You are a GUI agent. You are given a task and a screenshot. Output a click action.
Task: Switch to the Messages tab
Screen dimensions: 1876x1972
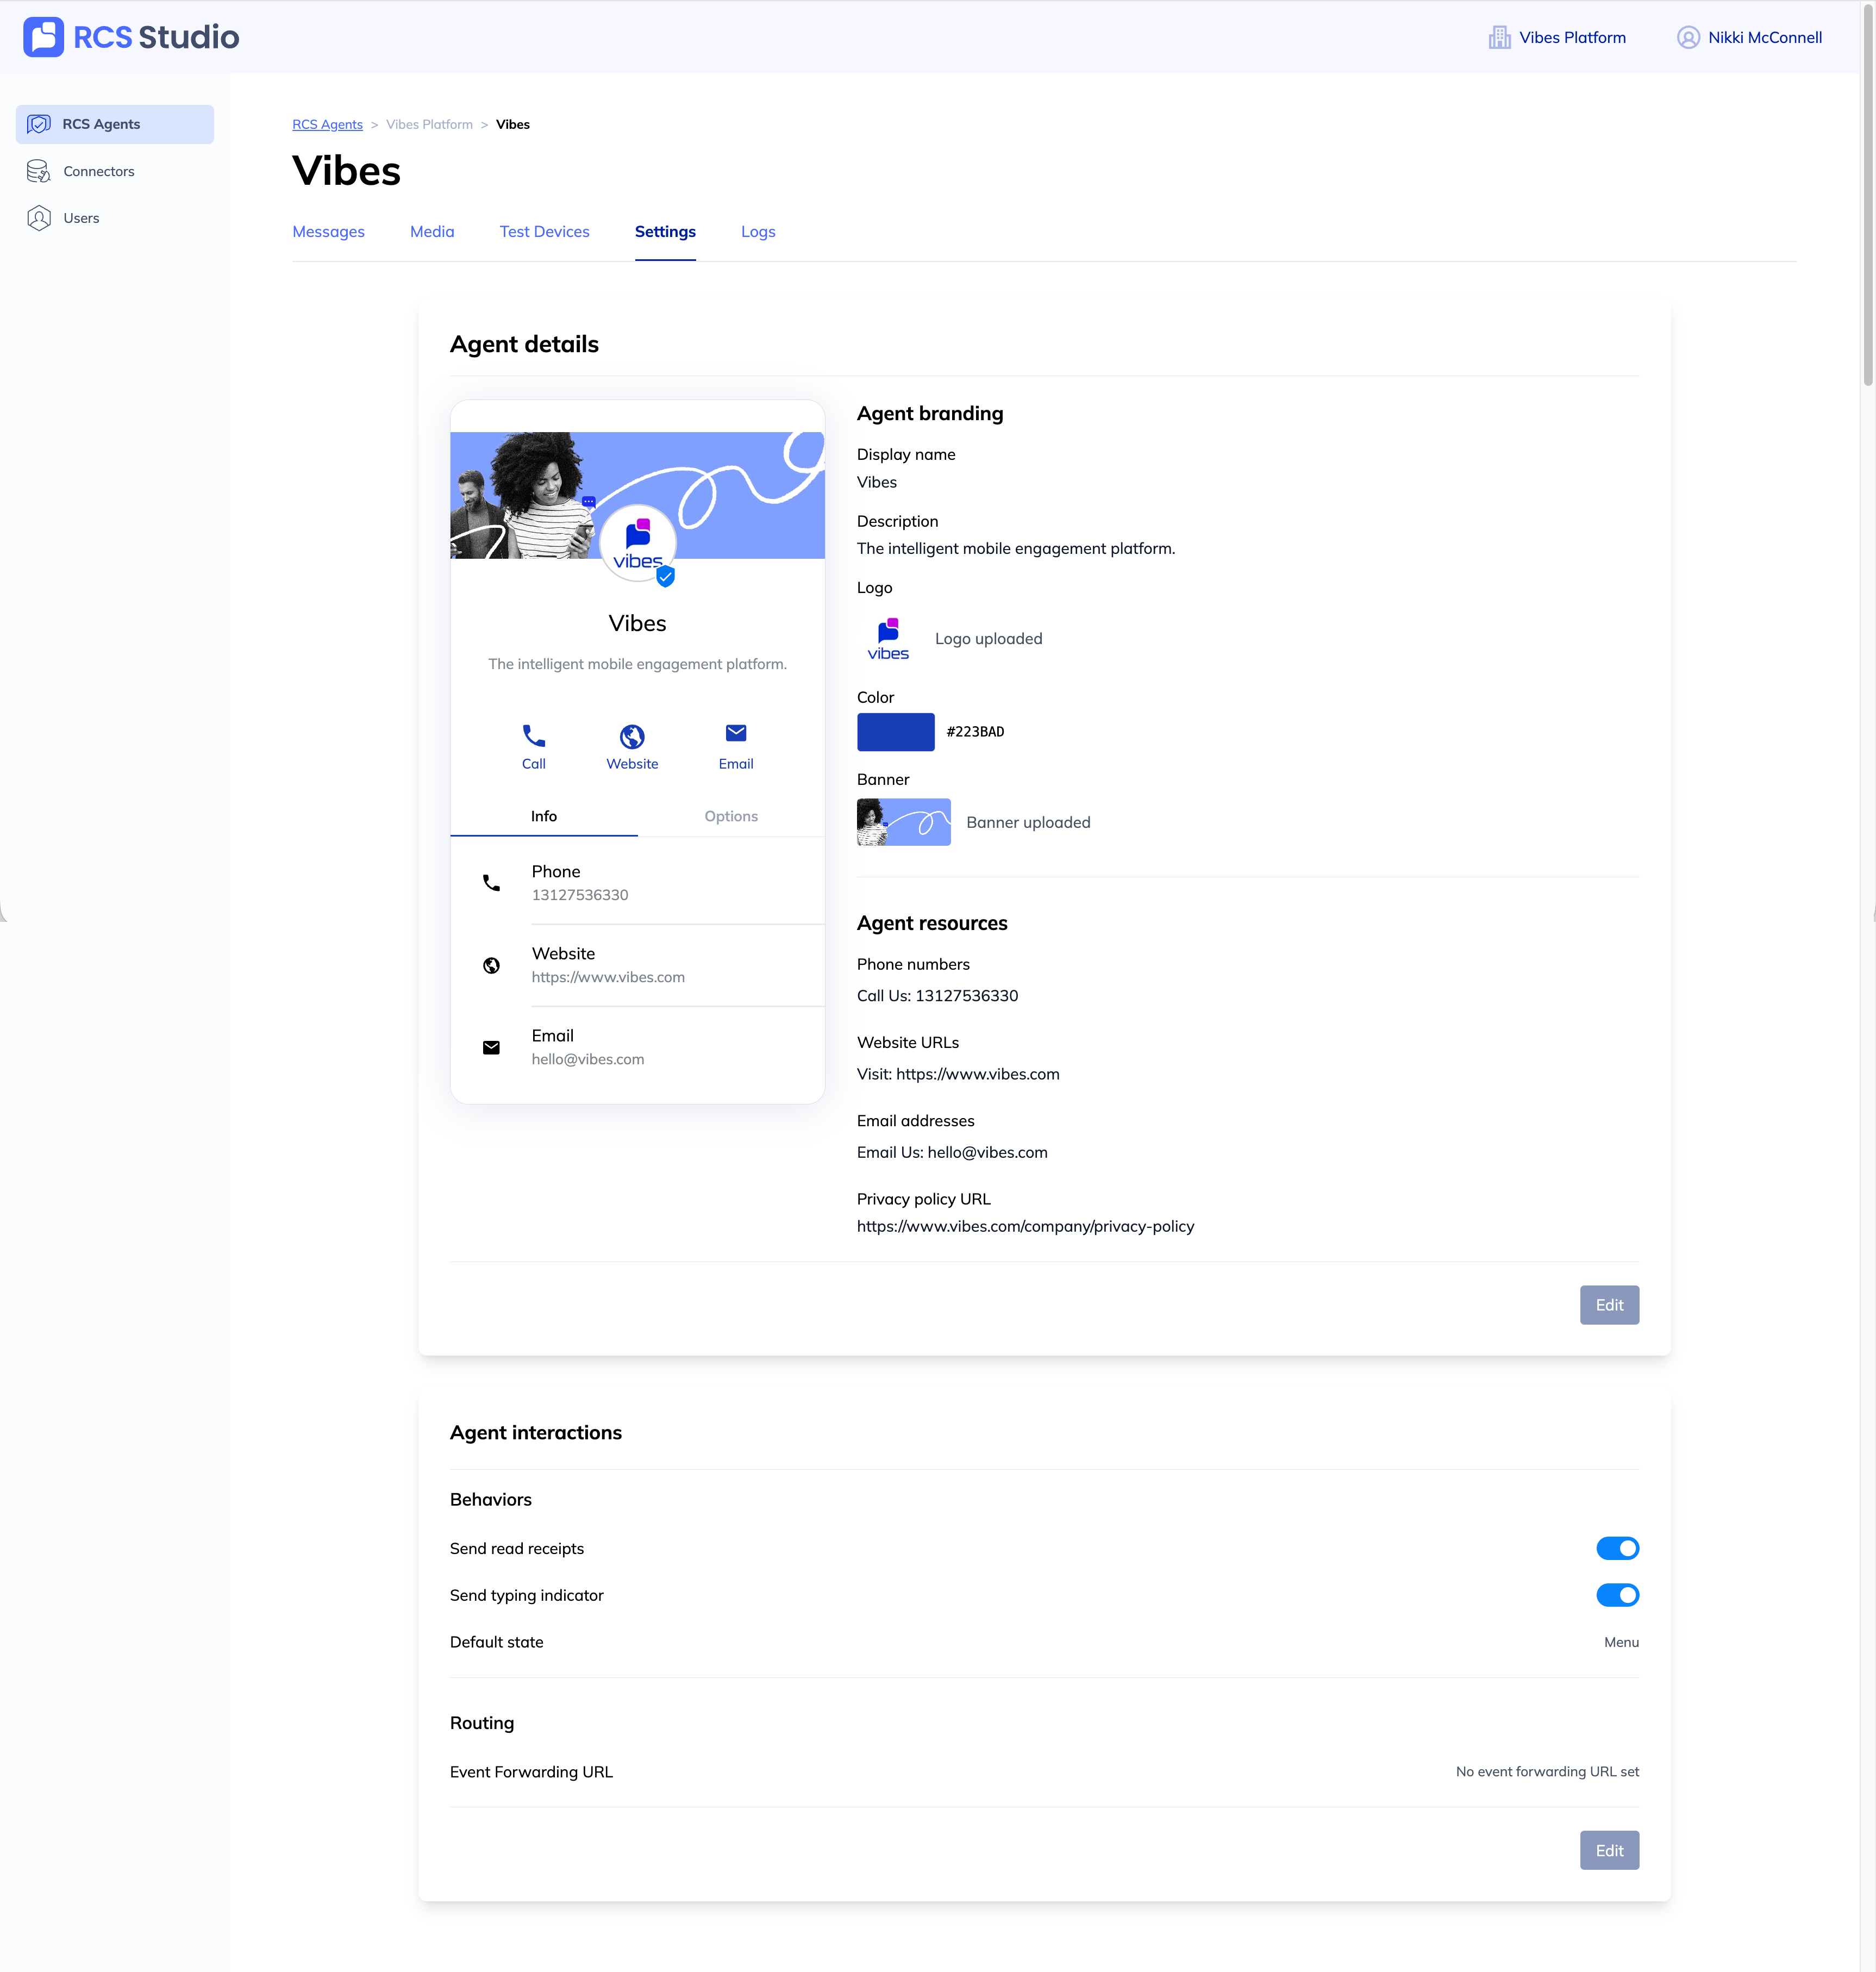[x=328, y=232]
